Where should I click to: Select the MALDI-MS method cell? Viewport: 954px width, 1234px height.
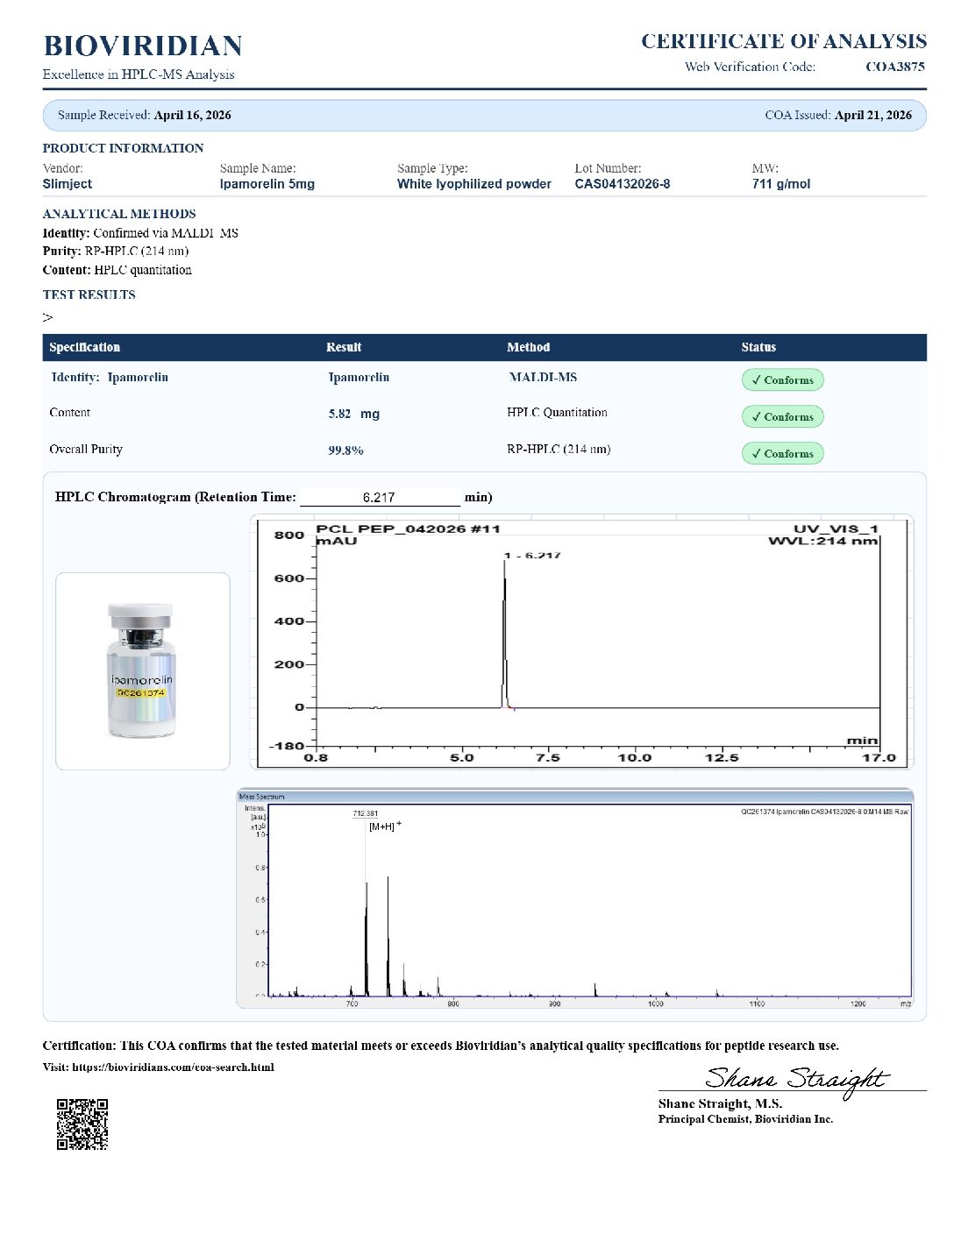tap(544, 377)
